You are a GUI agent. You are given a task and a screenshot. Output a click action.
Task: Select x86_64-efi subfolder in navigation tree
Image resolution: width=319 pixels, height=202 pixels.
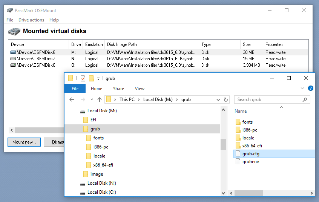(103, 165)
